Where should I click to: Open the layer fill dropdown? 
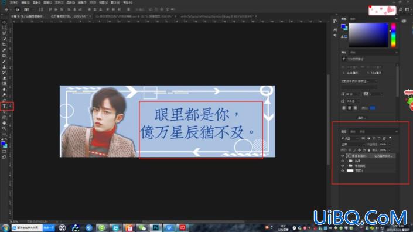(390, 150)
